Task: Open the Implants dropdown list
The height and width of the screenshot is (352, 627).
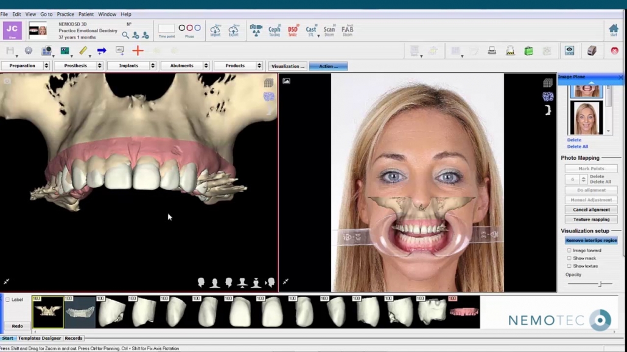Action: (x=153, y=66)
